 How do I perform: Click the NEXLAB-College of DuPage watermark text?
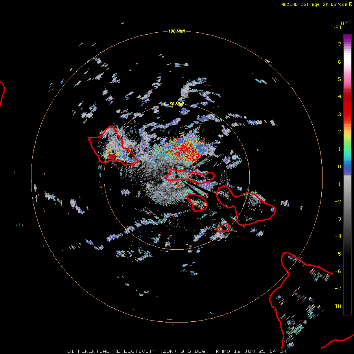pos(317,4)
